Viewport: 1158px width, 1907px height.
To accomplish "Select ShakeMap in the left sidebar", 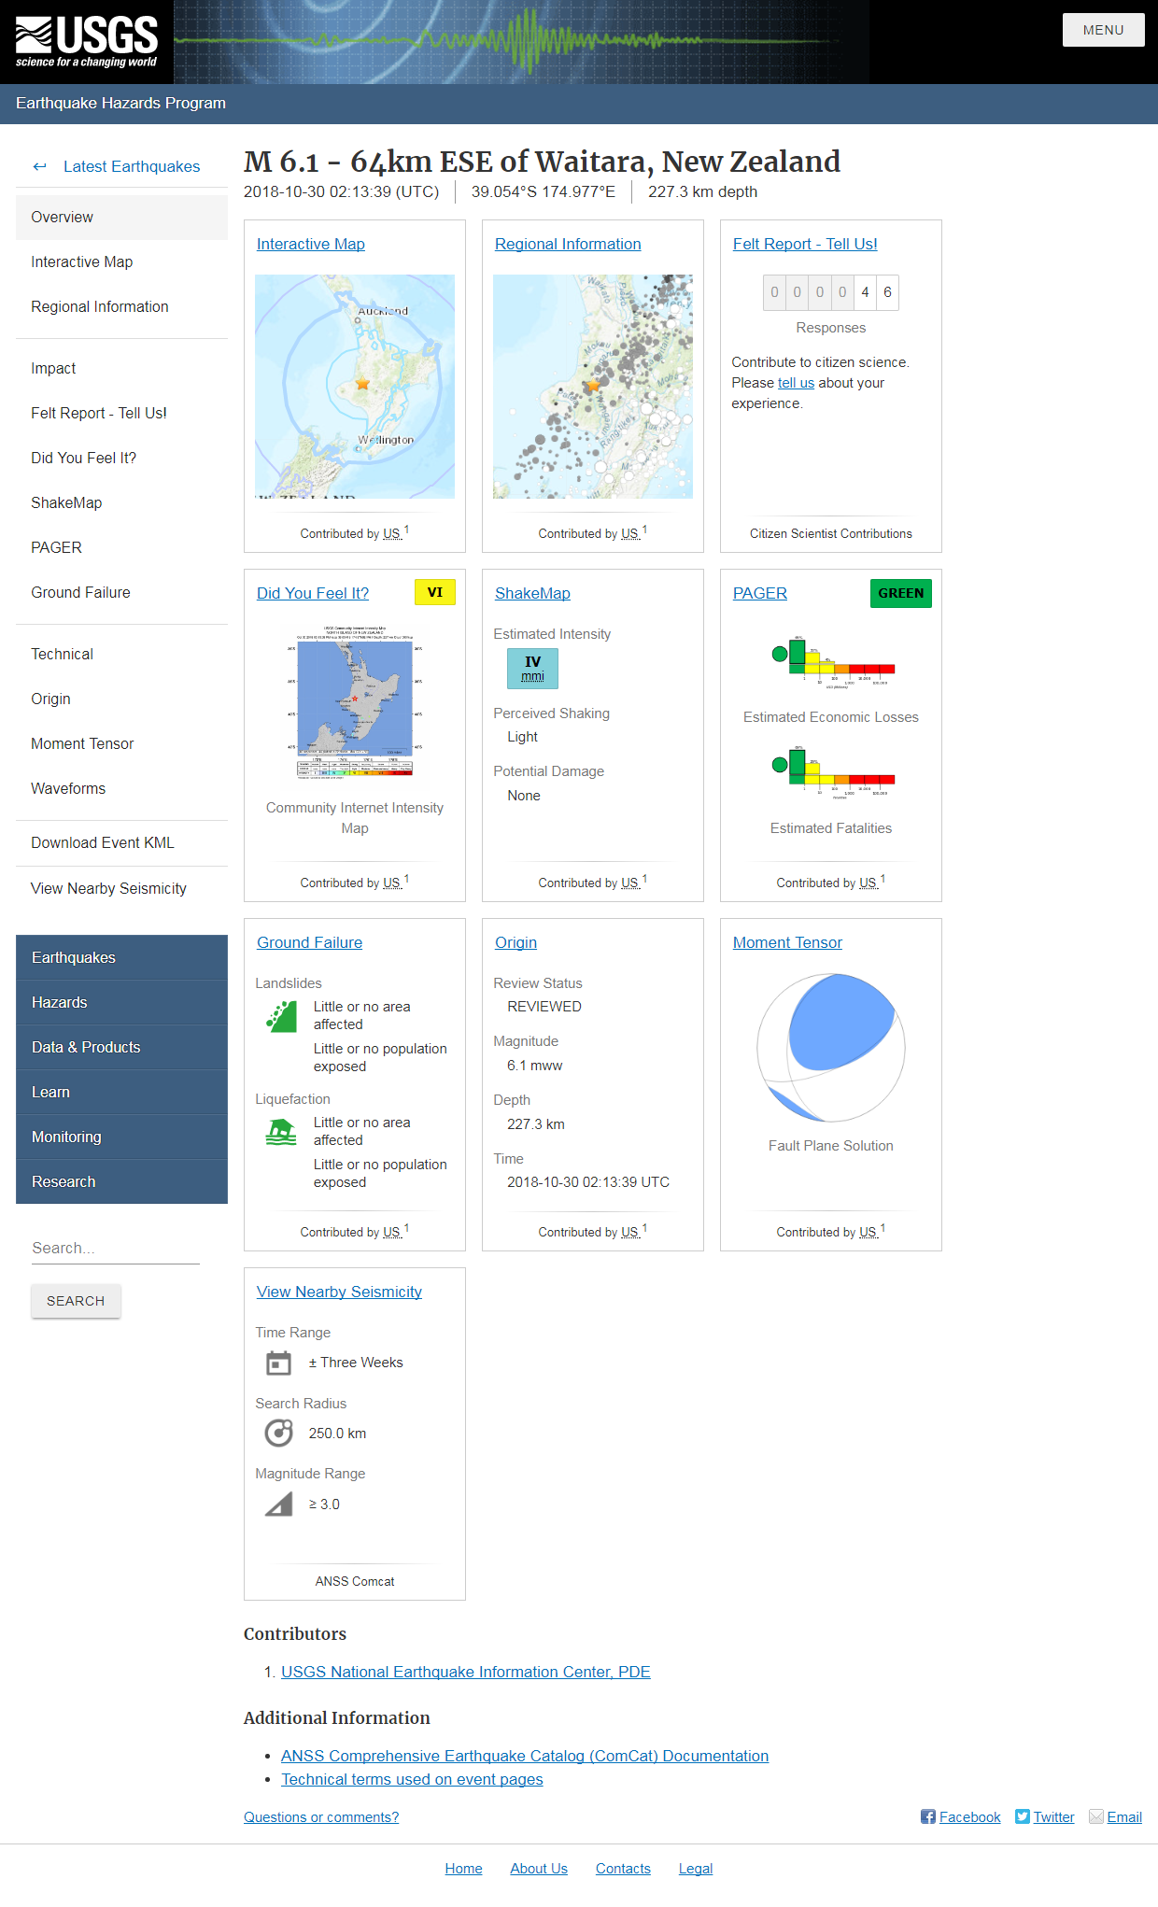I will coord(66,502).
